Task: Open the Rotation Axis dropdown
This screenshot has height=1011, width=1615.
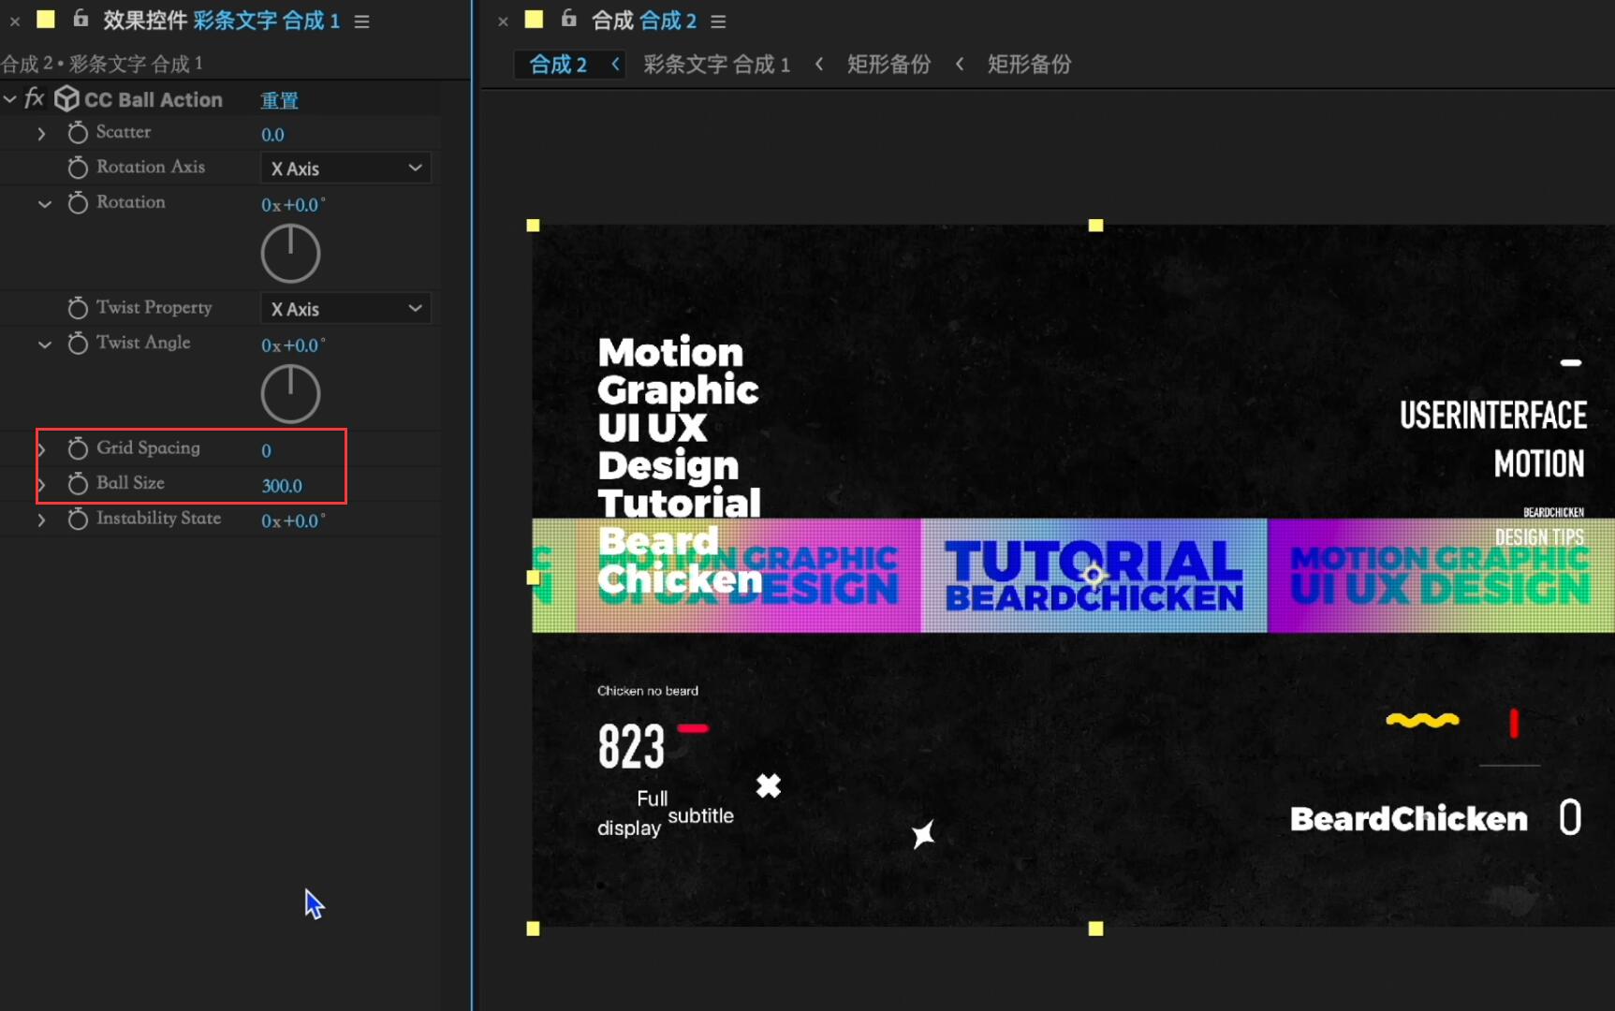Action: pos(345,168)
